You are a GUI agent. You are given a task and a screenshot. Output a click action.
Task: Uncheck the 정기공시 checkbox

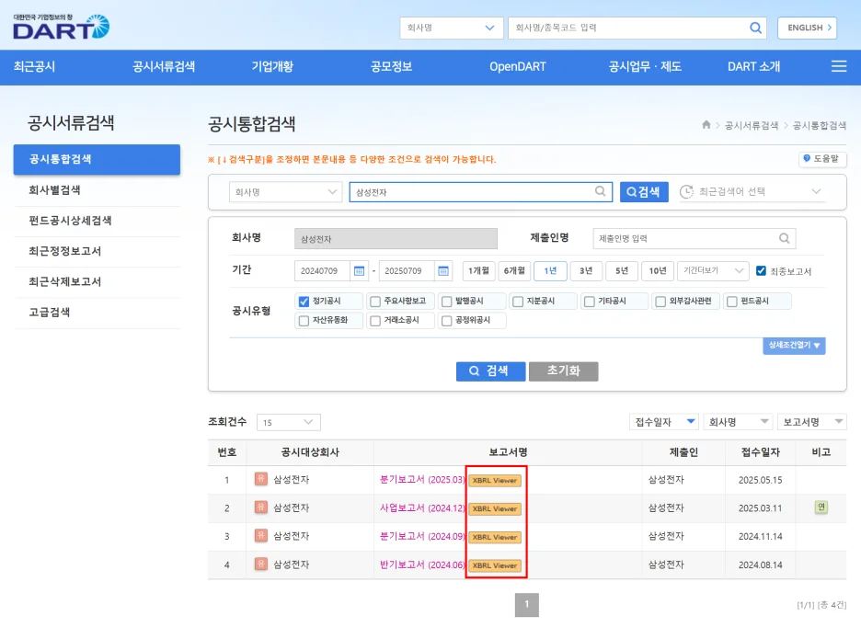[x=304, y=302]
